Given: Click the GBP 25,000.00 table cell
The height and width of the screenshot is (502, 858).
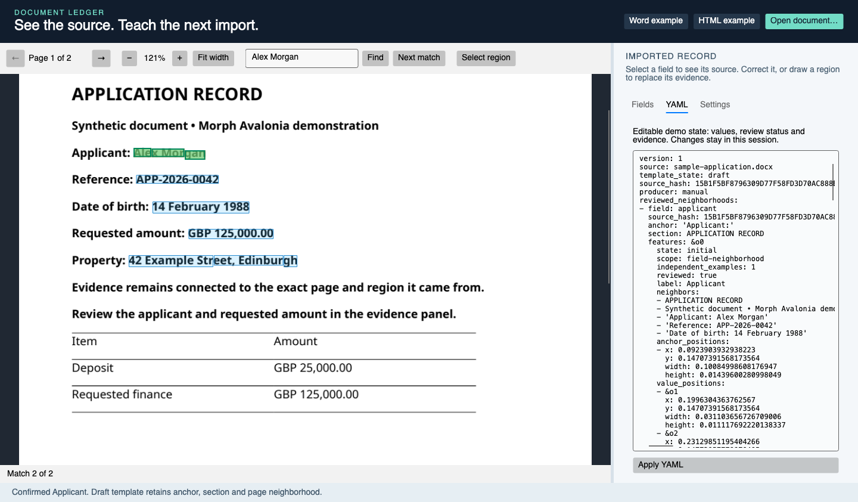Looking at the screenshot, I should pos(313,368).
